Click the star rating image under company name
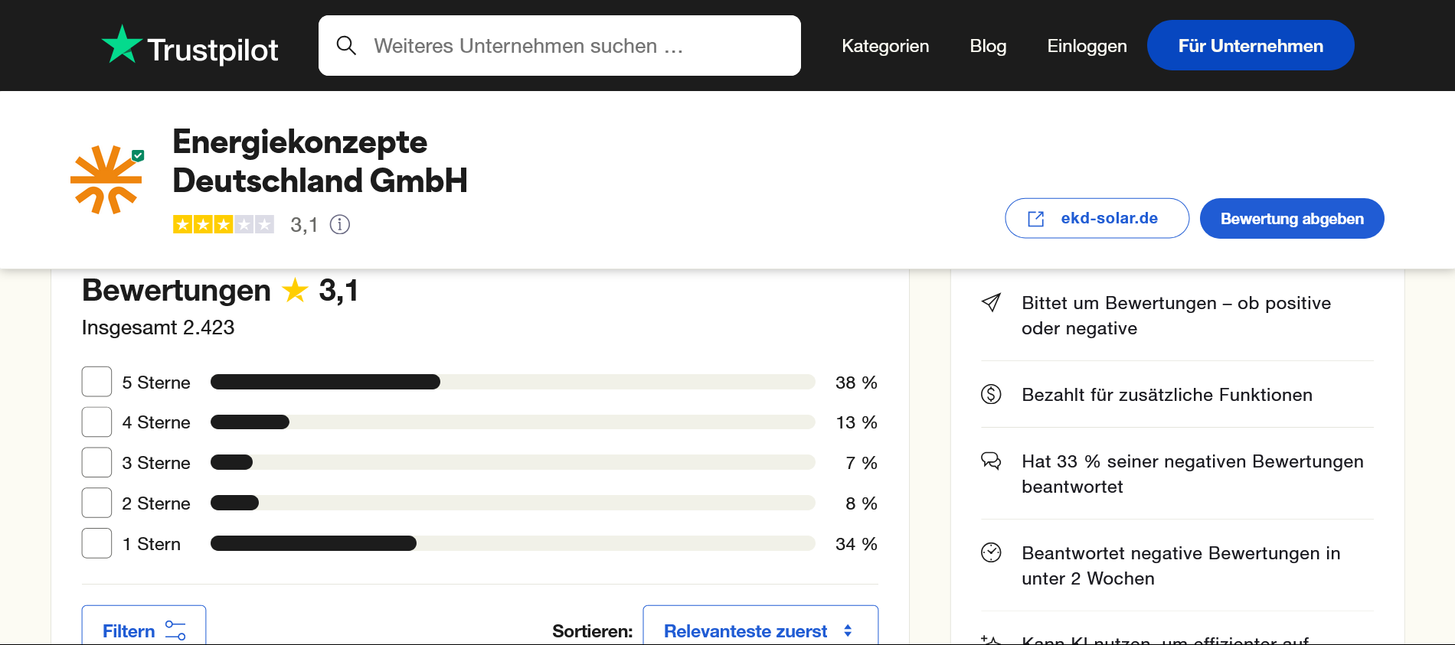The width and height of the screenshot is (1455, 645). [x=223, y=224]
